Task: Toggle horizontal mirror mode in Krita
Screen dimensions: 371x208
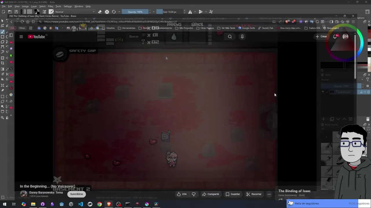Action: pyautogui.click(x=190, y=12)
